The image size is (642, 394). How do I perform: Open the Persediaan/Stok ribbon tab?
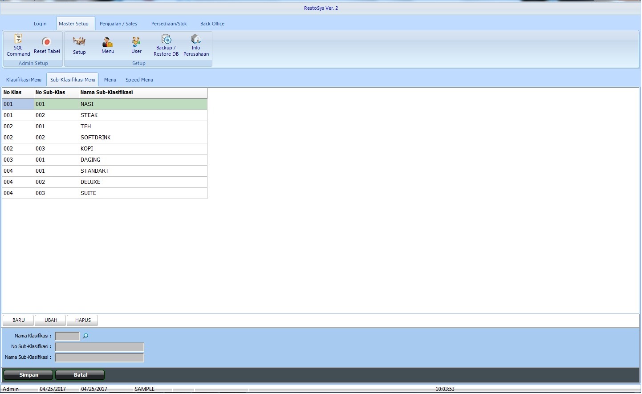tap(169, 24)
